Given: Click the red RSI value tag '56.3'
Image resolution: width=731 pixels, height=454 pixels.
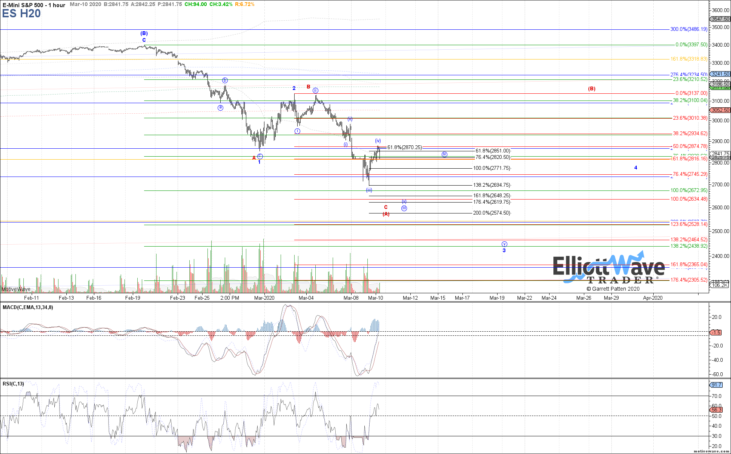Looking at the screenshot, I should pos(717,410).
